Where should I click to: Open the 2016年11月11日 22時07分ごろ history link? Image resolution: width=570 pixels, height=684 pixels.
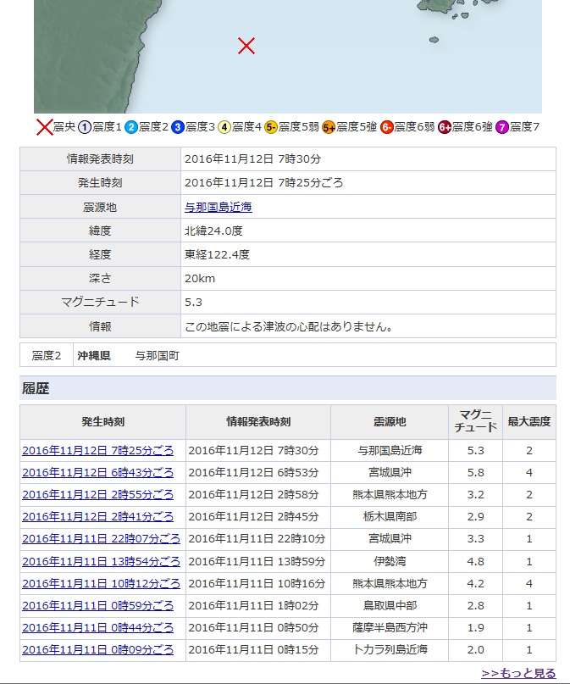(x=101, y=539)
